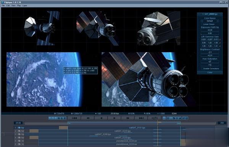Click the R channel view icon
The image size is (229, 147).
click(50, 118)
